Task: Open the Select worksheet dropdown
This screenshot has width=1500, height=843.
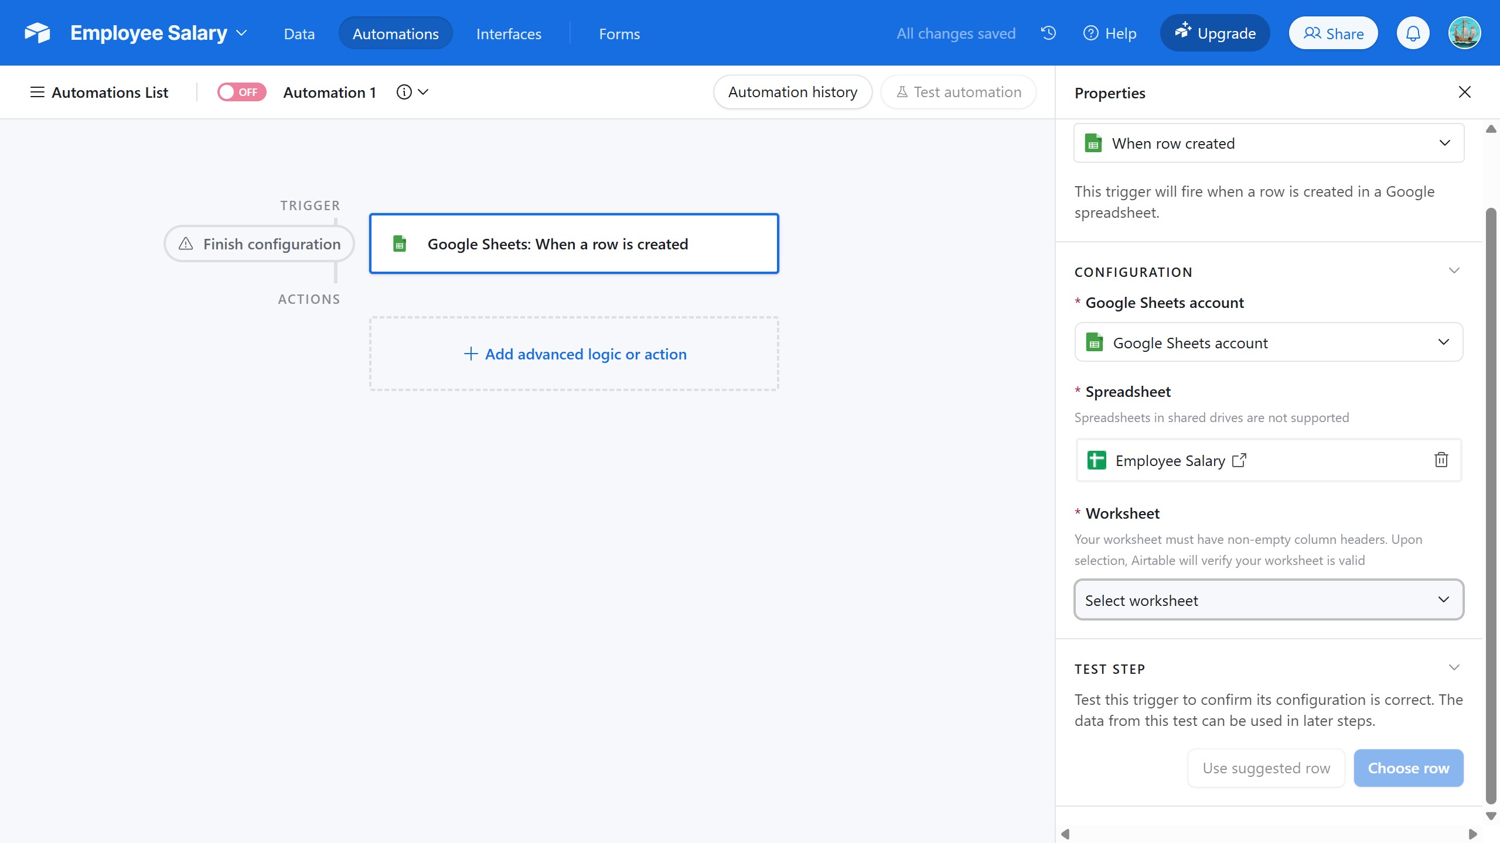Action: (x=1269, y=599)
